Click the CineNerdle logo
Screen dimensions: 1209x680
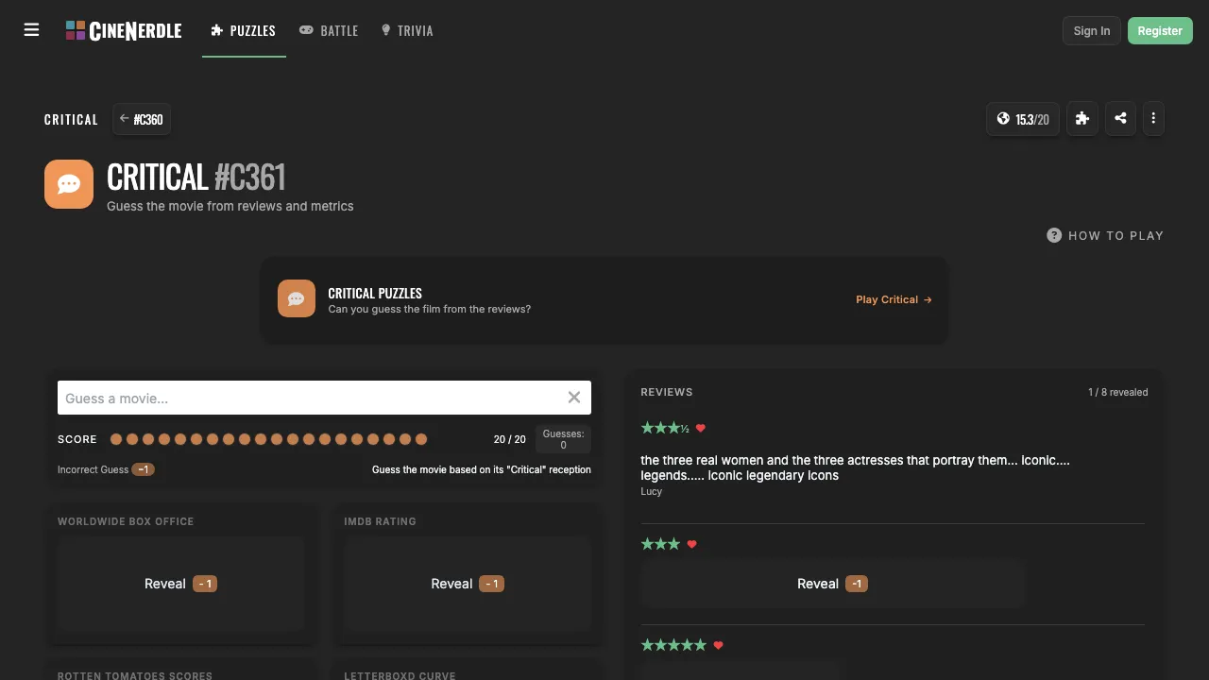(x=124, y=31)
